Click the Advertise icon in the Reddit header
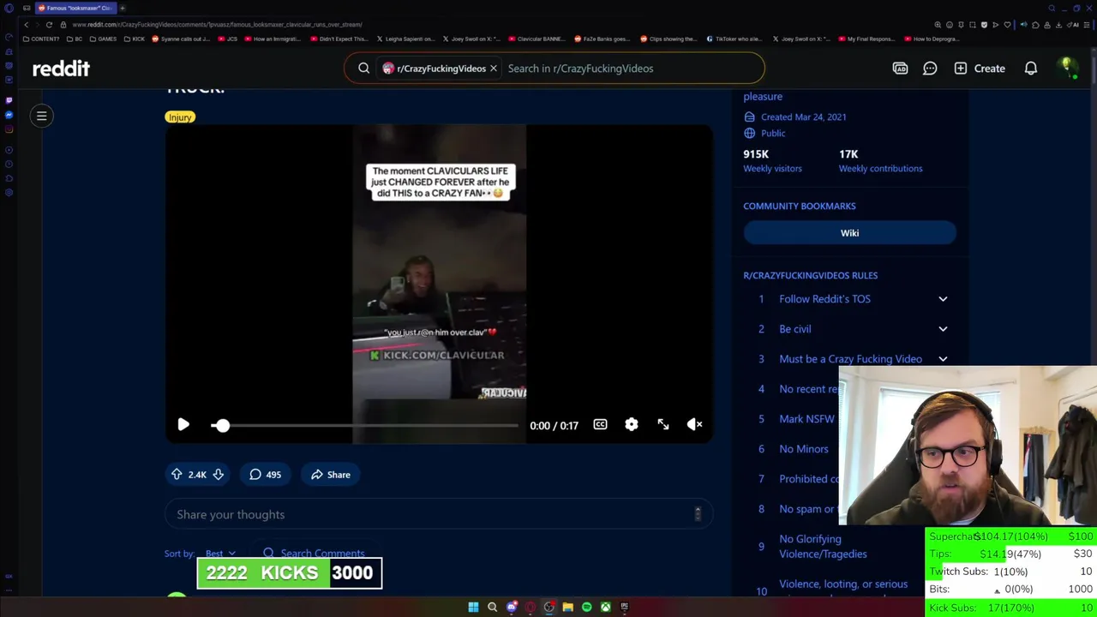 (x=900, y=69)
